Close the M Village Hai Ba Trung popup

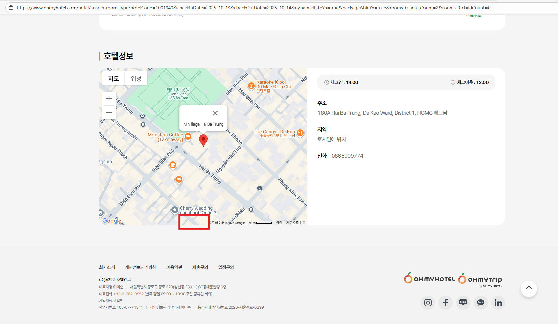215,113
